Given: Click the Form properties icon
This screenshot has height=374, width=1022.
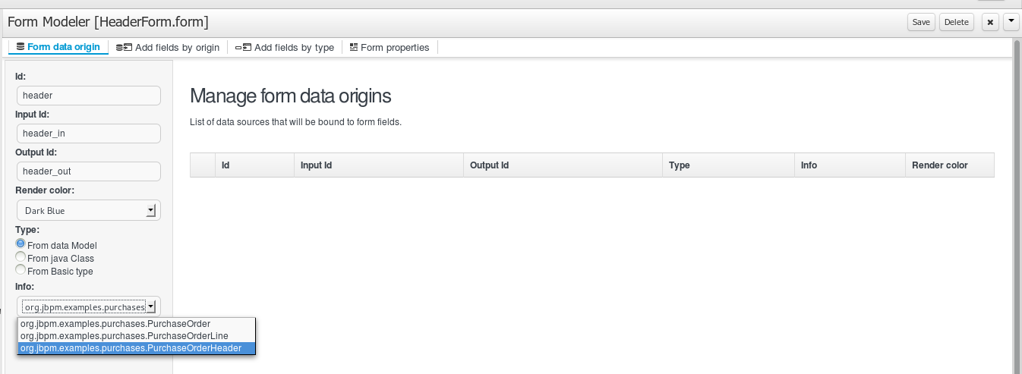Looking at the screenshot, I should click(354, 48).
